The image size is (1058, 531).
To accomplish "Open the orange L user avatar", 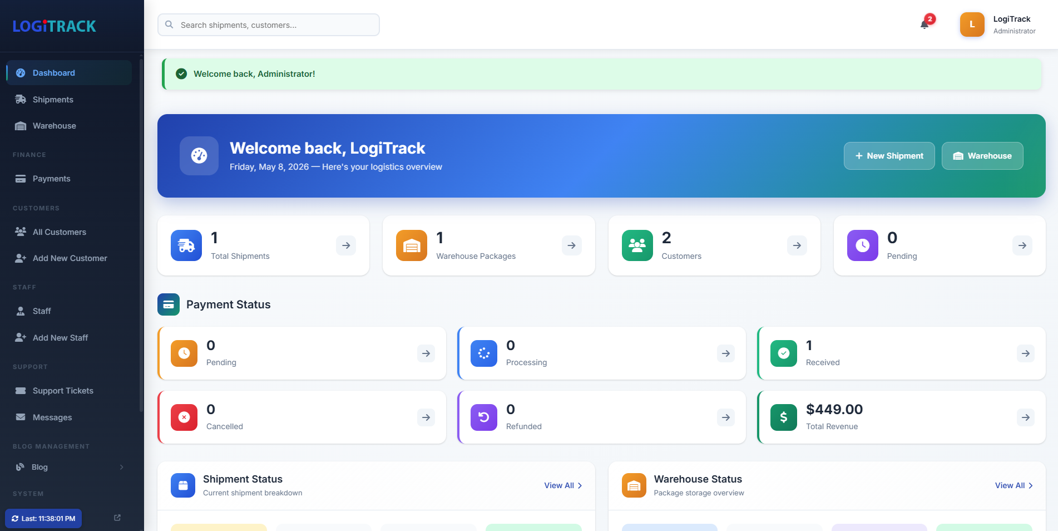I will click(x=972, y=24).
